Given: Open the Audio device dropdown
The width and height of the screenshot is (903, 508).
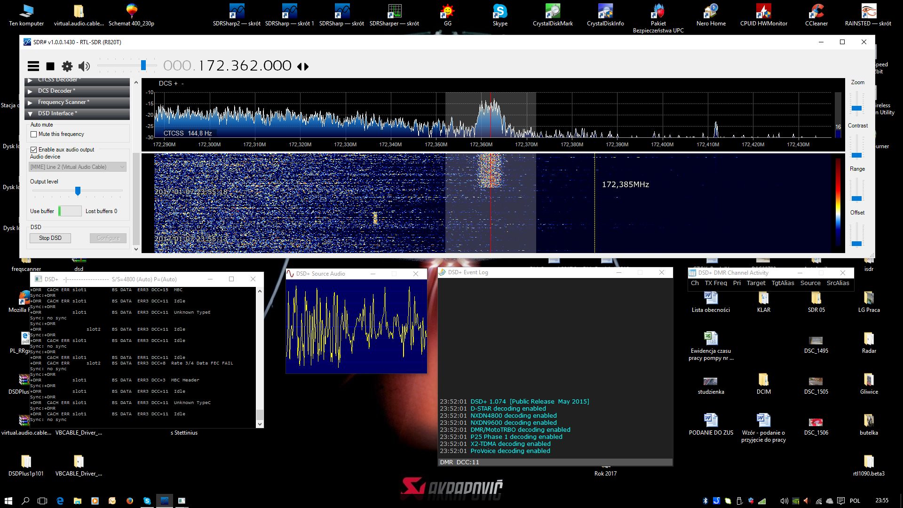Looking at the screenshot, I should click(78, 167).
